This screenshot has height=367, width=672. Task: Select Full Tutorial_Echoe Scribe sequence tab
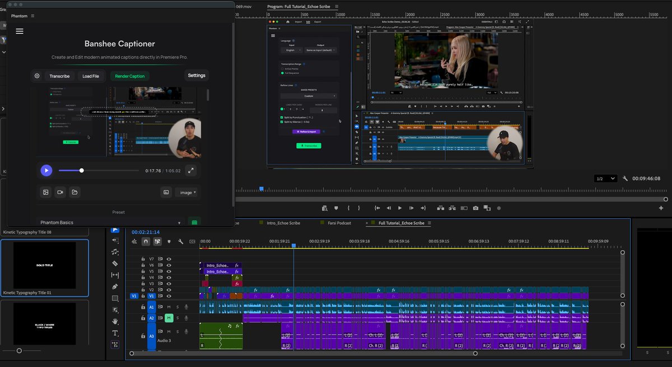tap(402, 223)
